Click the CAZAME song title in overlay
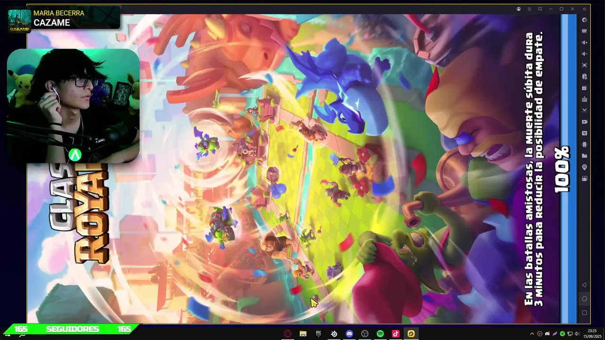This screenshot has height=340, width=605. tap(52, 22)
